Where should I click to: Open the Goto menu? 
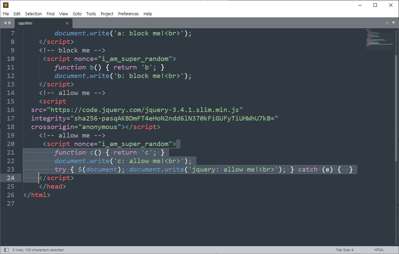coord(77,14)
